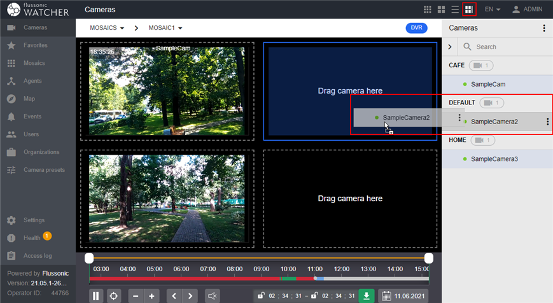553x303 pixels.
Task: Switch to the large four-tile grid view
Action: coord(441,10)
